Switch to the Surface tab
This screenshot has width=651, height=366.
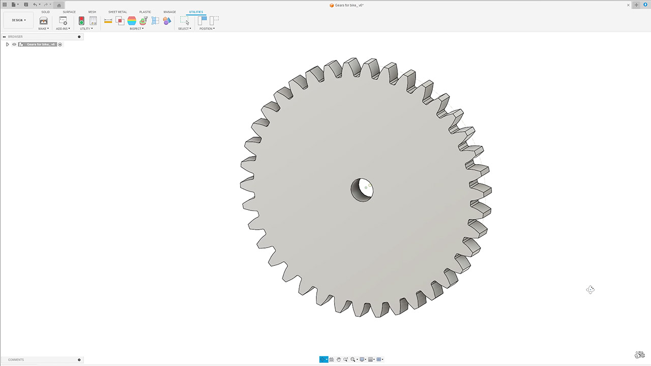click(x=69, y=12)
